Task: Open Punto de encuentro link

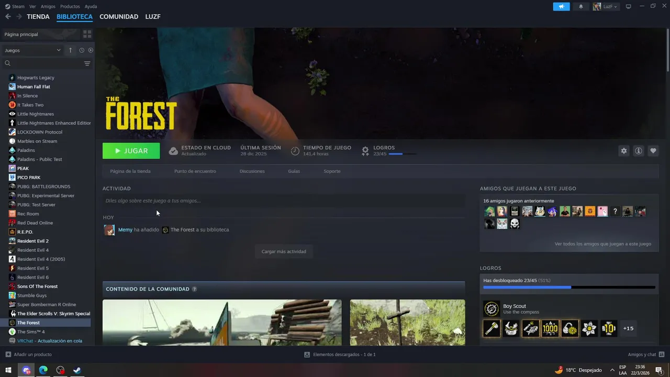Action: coord(195,171)
